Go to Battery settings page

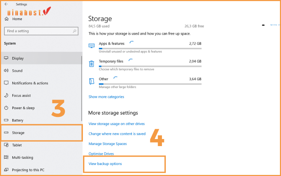pyautogui.click(x=18, y=120)
